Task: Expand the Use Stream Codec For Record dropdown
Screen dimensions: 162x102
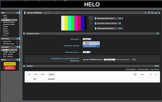Action: point(120,23)
